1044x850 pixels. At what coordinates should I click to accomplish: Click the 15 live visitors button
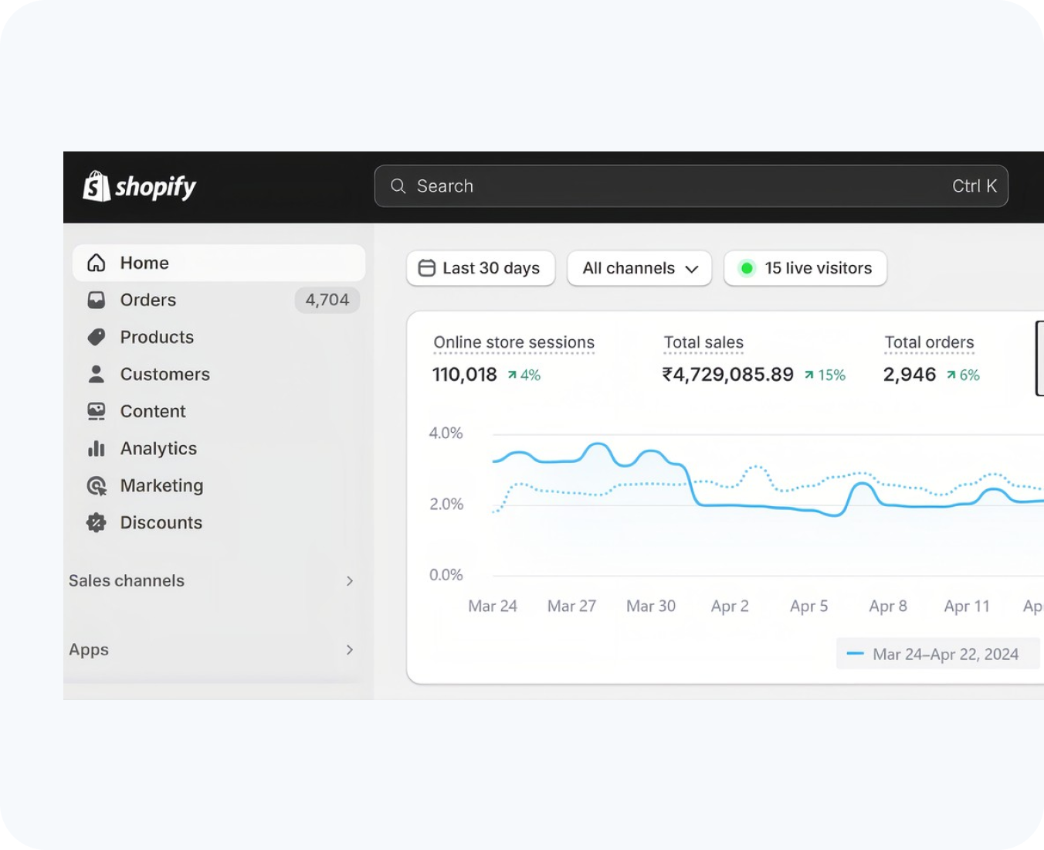click(805, 268)
